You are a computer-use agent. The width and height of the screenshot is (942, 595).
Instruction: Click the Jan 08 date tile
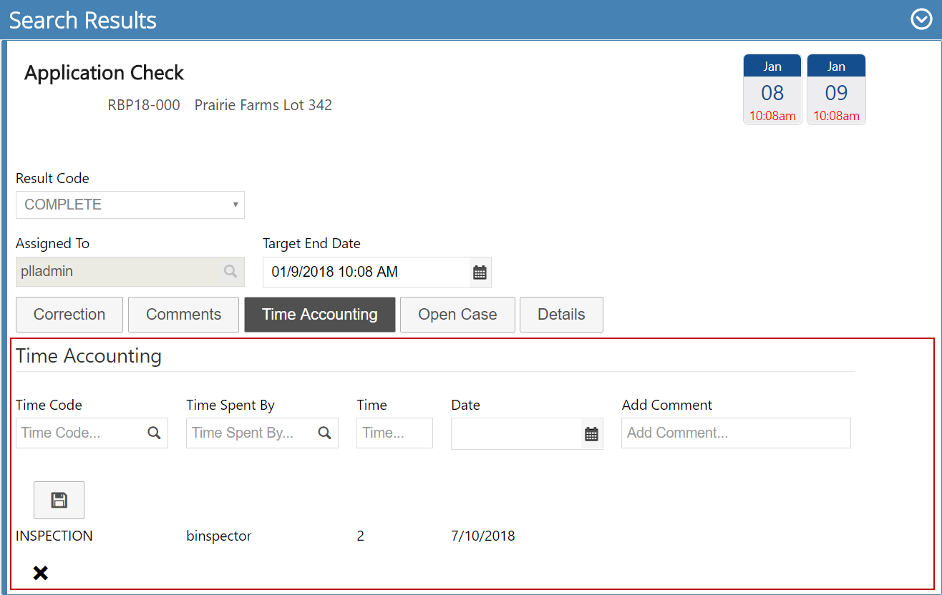click(772, 90)
